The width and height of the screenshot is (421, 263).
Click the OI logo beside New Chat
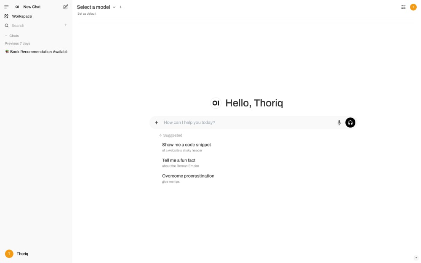[x=17, y=7]
